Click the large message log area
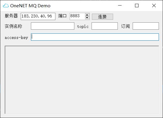This screenshot has height=118, width=163. [x=82, y=80]
